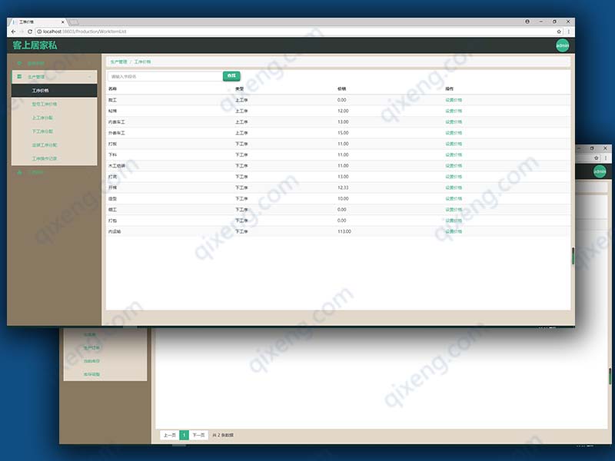This screenshot has width=615, height=461.
Task: Click the bookmark star in address bar
Action: pyautogui.click(x=559, y=32)
